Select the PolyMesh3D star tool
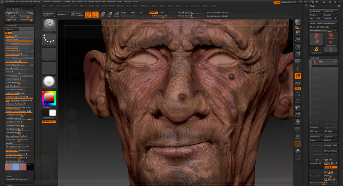343x186 pixels. click(x=330, y=43)
